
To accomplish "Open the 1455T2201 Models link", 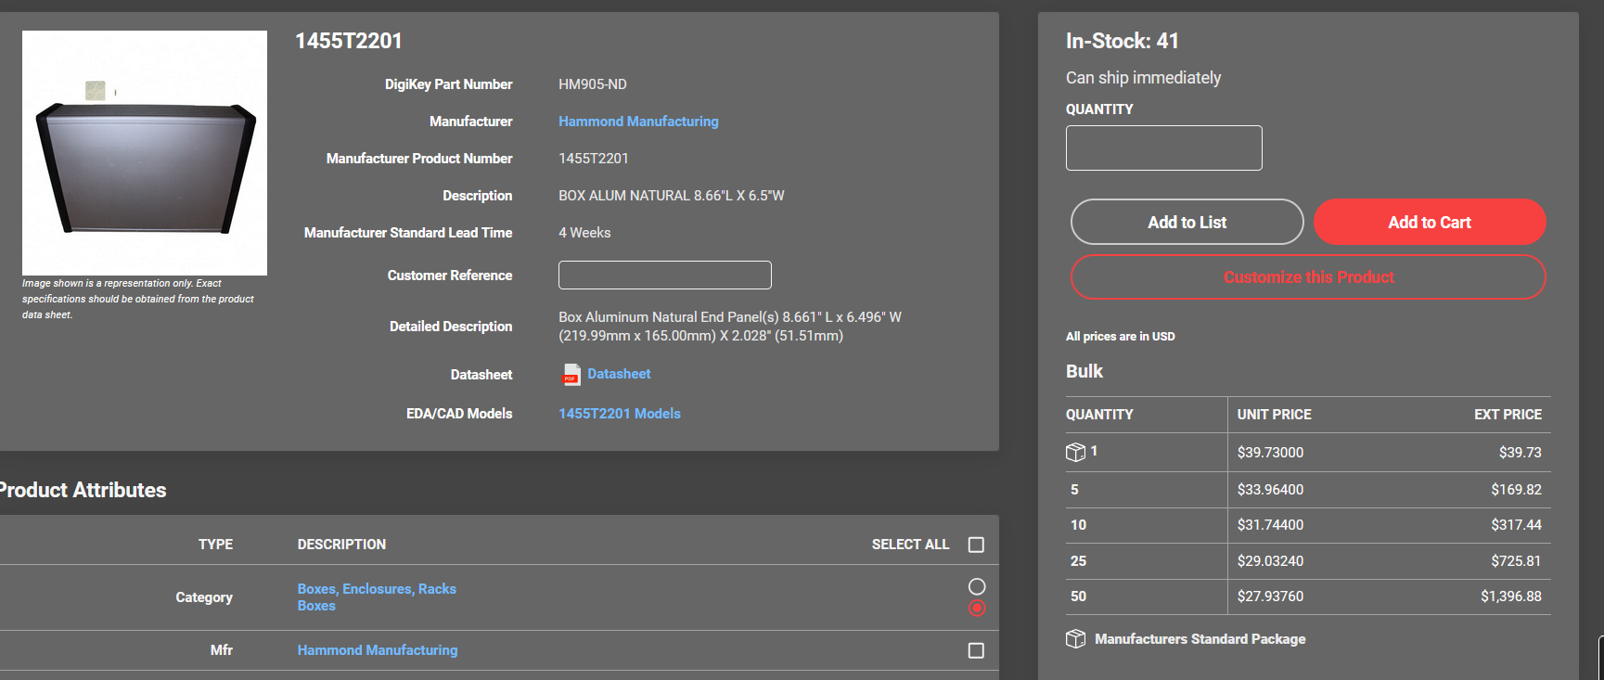I will click(619, 414).
